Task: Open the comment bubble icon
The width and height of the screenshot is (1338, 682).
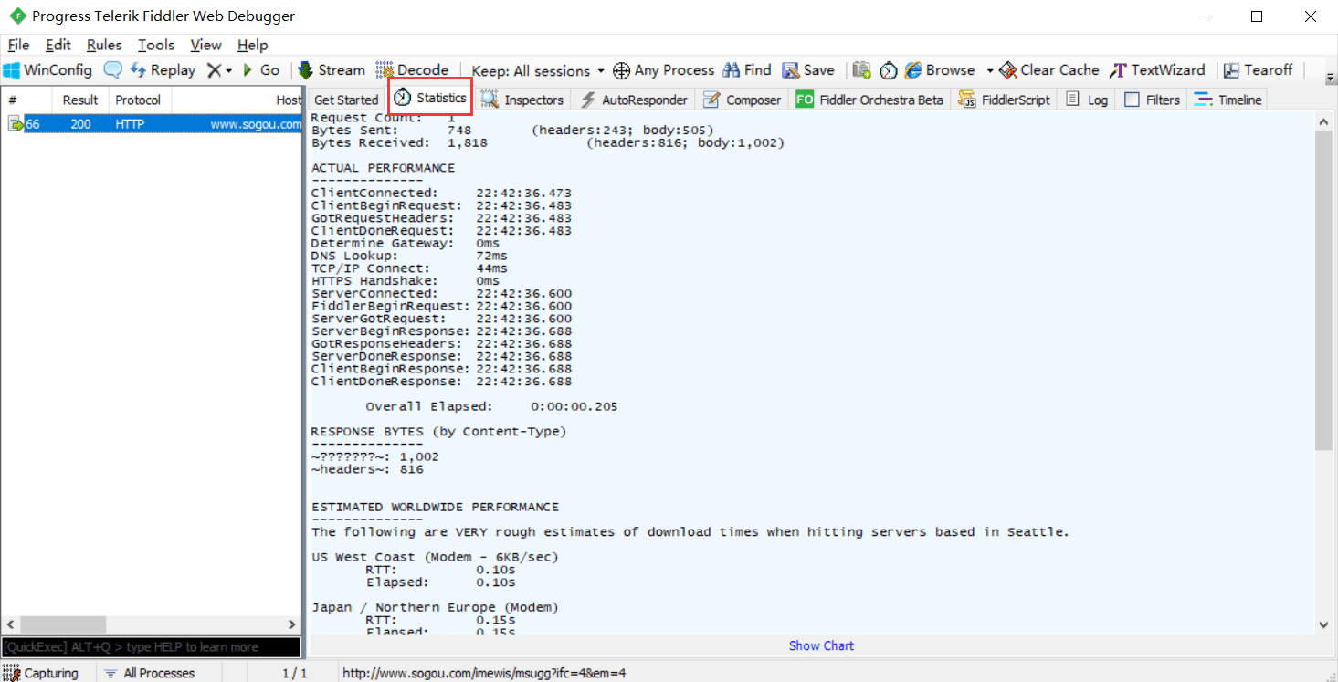Action: 112,70
